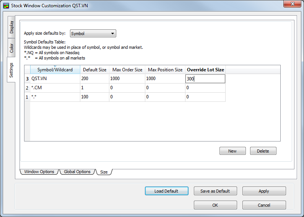Click the New button

[x=232, y=151]
